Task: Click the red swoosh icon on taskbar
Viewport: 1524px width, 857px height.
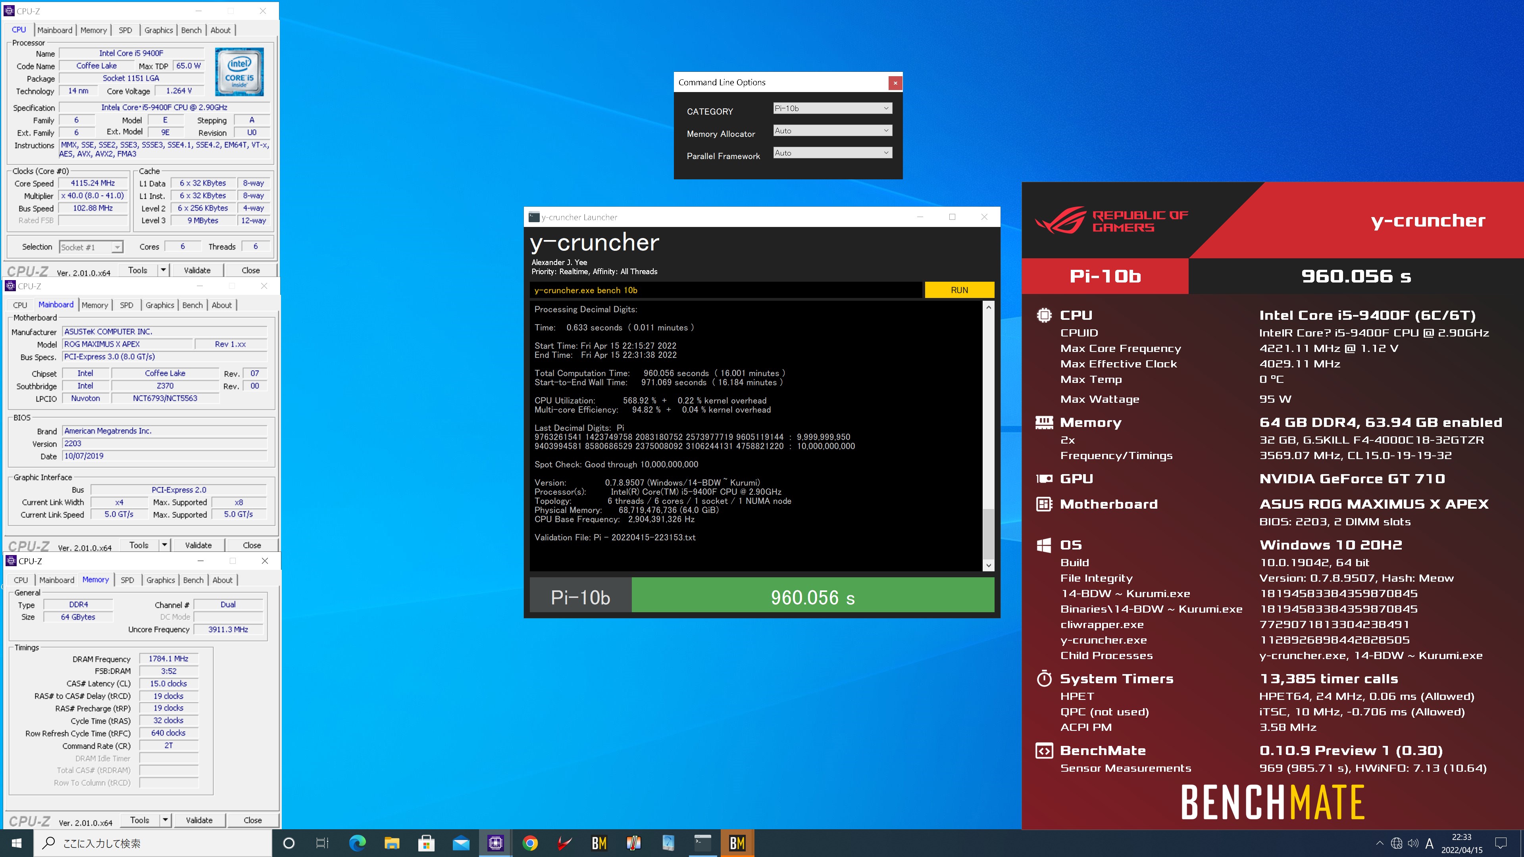Action: point(564,843)
